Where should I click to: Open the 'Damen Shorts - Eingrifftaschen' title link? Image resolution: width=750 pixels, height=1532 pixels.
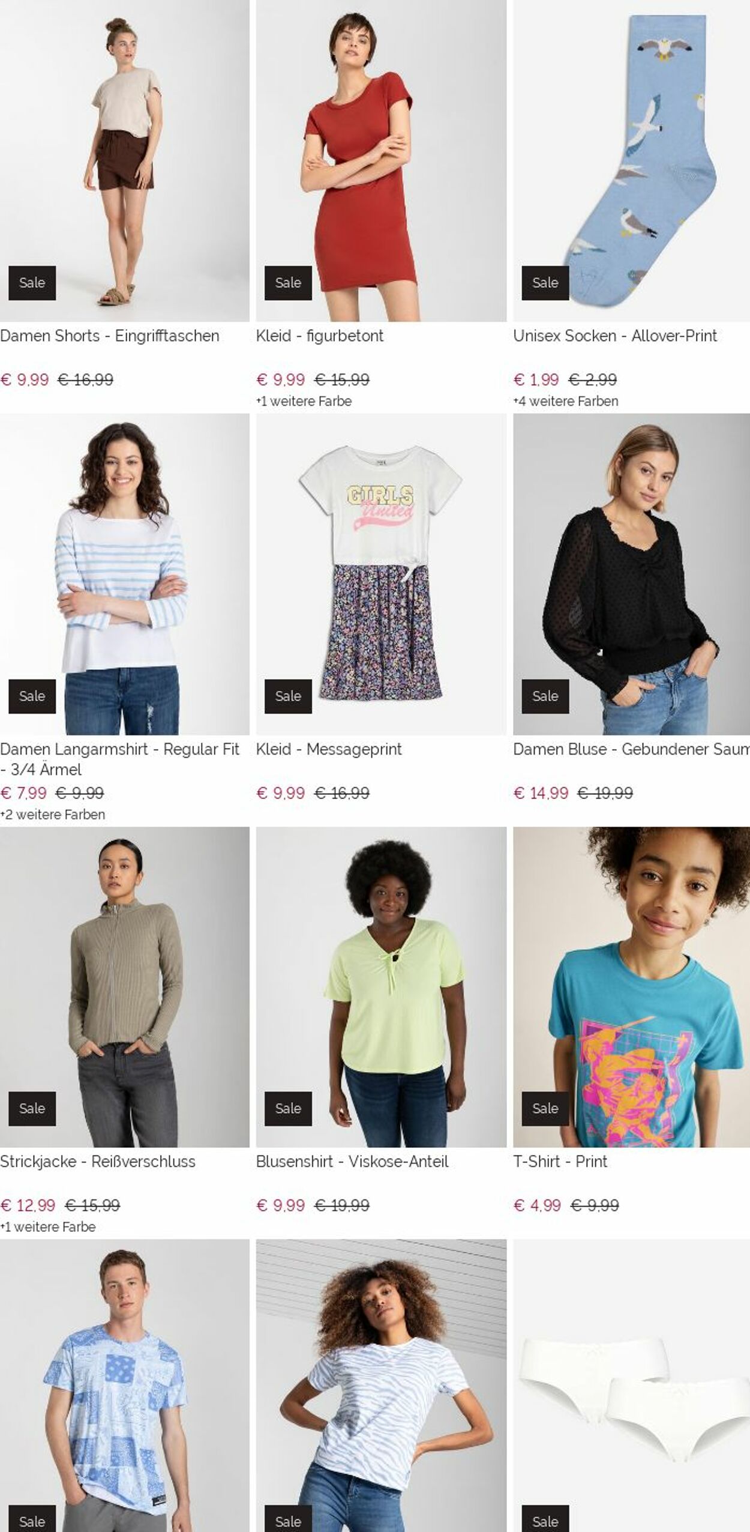pyautogui.click(x=110, y=336)
